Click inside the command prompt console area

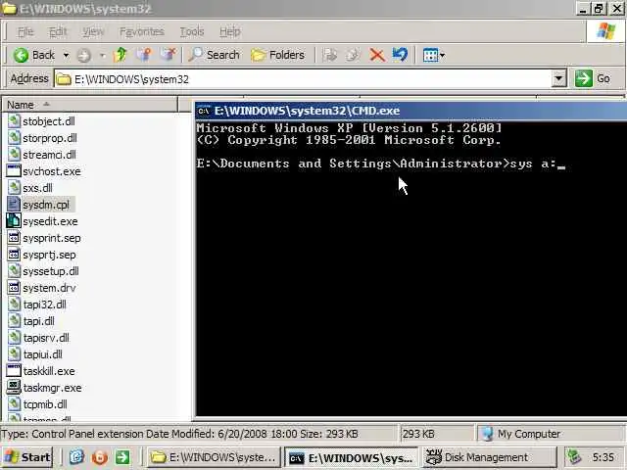(x=411, y=267)
